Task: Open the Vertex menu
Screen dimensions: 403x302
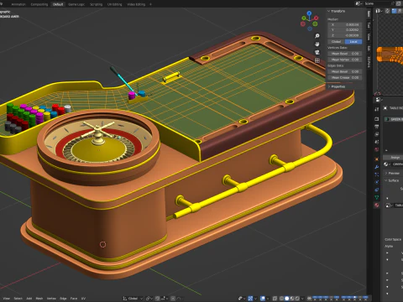Action: pyautogui.click(x=51, y=299)
